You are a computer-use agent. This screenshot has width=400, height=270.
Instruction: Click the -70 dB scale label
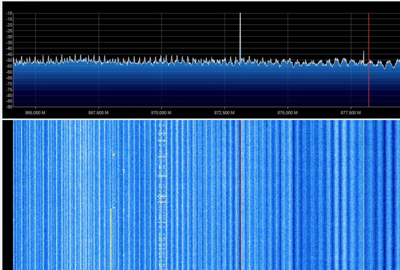tap(9, 84)
